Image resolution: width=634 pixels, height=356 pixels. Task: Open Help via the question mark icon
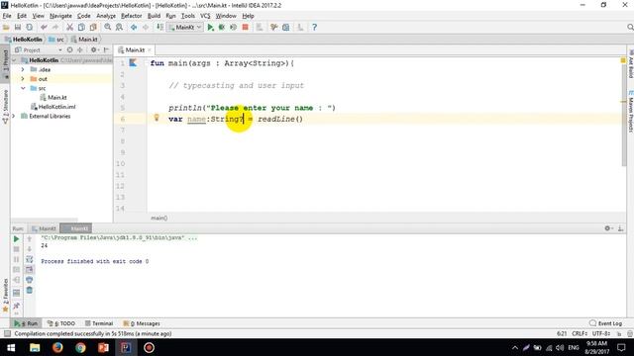[315, 27]
